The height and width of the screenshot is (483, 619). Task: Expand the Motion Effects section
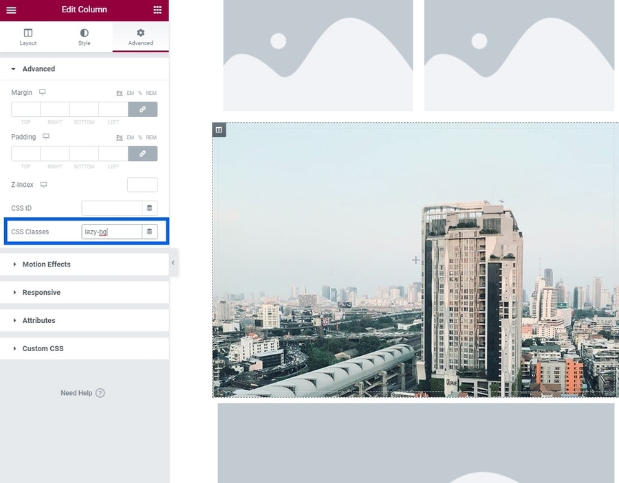(x=46, y=265)
